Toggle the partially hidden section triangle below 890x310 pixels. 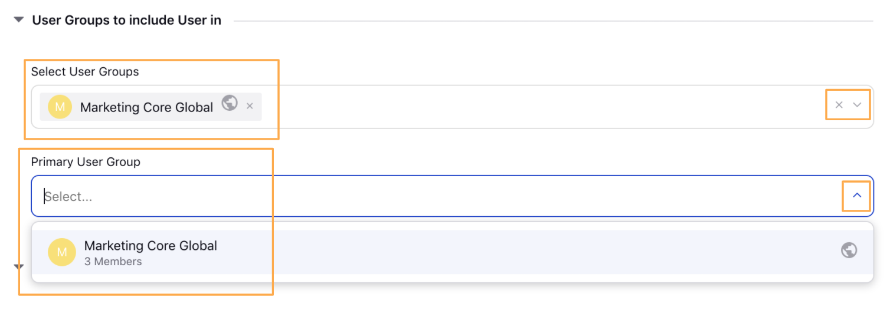[x=19, y=267]
